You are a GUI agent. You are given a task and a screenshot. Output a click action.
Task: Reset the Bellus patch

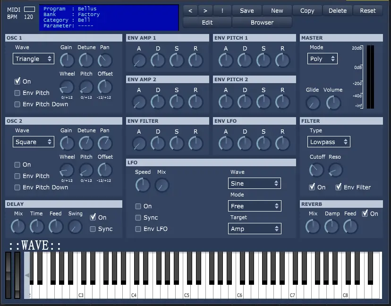click(x=368, y=10)
